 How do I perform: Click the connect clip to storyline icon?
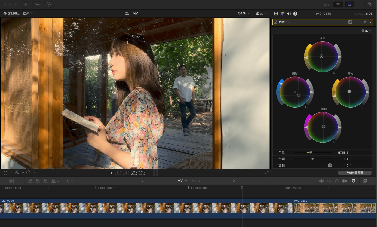[x=30, y=181]
